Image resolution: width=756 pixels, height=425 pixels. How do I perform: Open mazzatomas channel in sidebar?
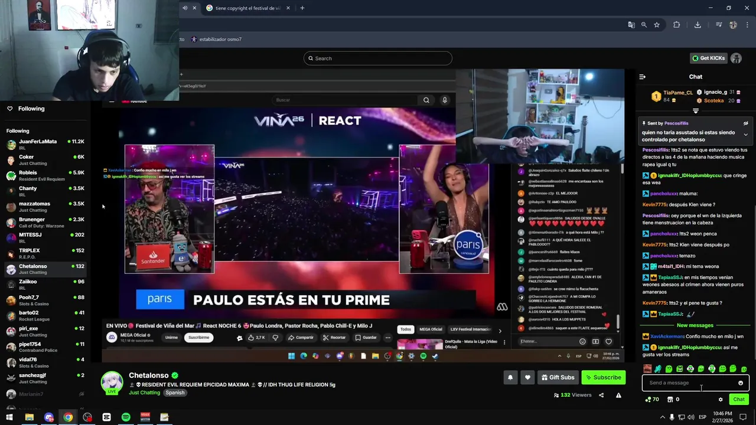(x=45, y=207)
